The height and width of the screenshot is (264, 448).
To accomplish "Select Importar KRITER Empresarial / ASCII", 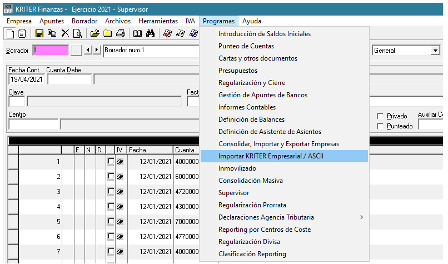I will [x=271, y=156].
